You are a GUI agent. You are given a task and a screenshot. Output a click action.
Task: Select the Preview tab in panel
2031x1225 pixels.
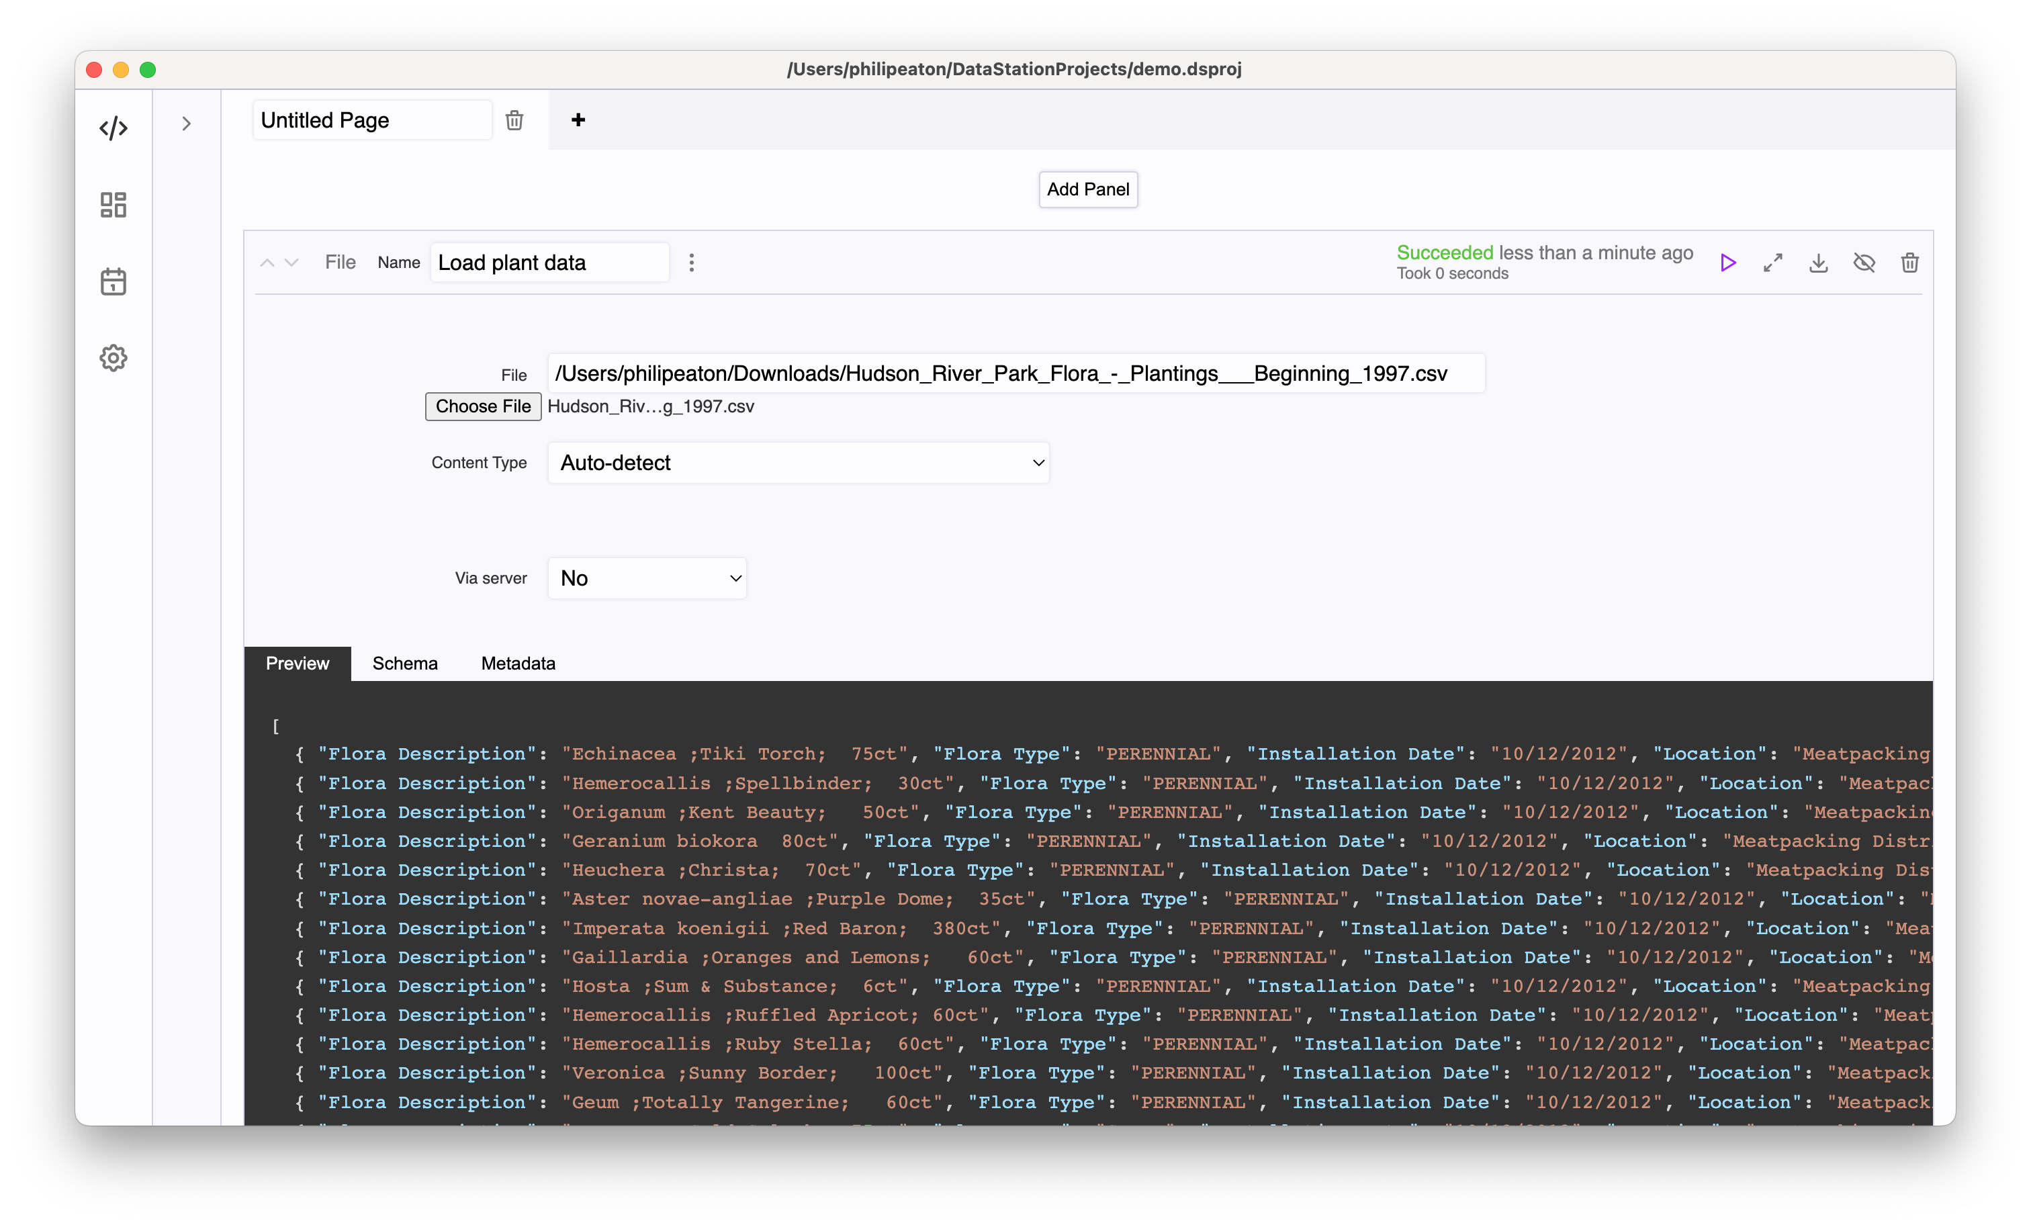point(296,664)
